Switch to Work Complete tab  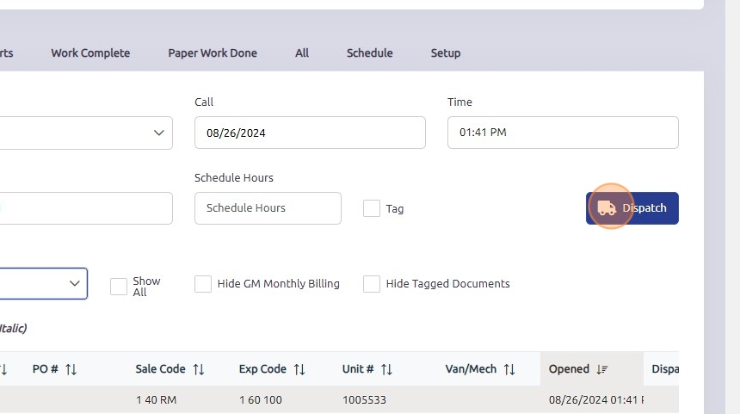coord(90,53)
